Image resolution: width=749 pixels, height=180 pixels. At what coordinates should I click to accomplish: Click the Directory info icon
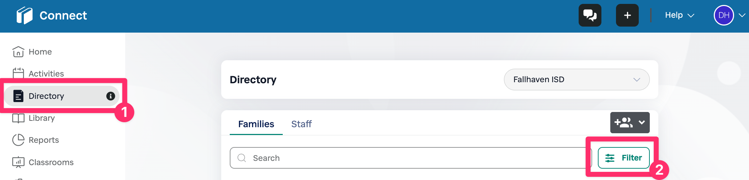pyautogui.click(x=111, y=96)
